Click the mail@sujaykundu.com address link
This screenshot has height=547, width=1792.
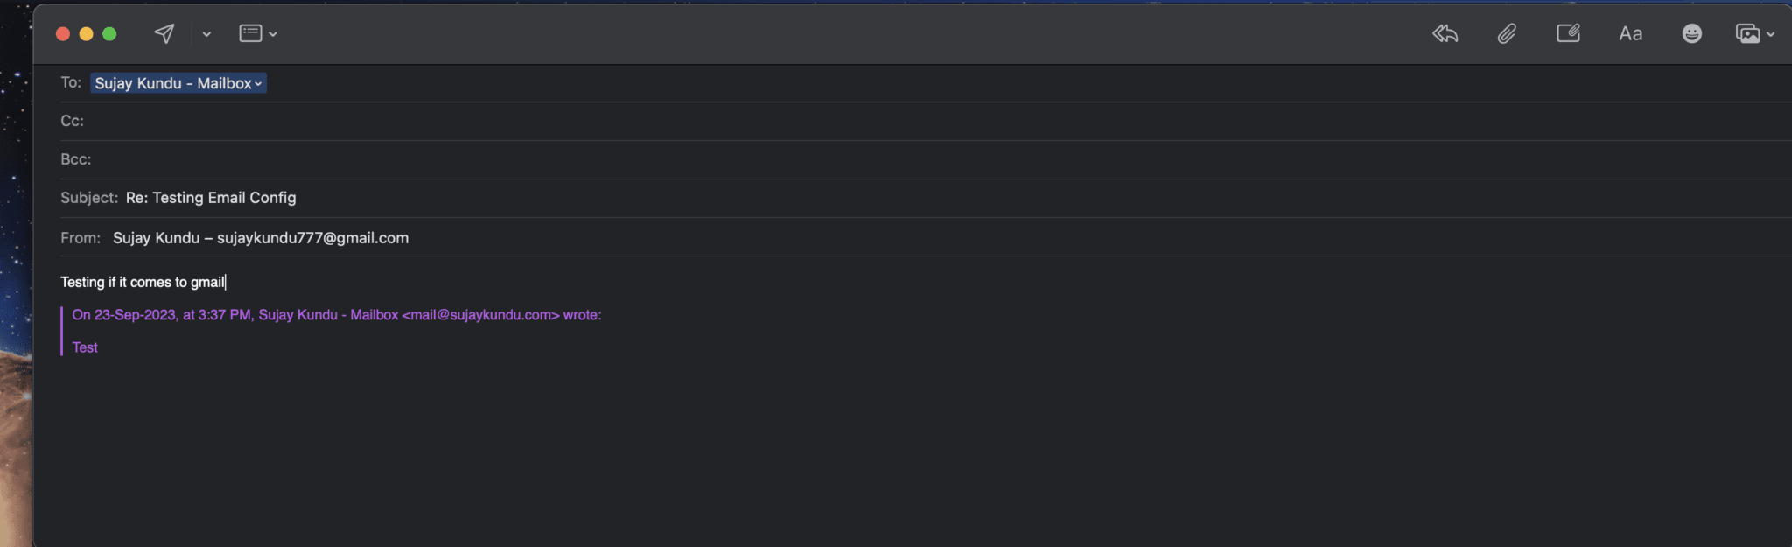(480, 315)
